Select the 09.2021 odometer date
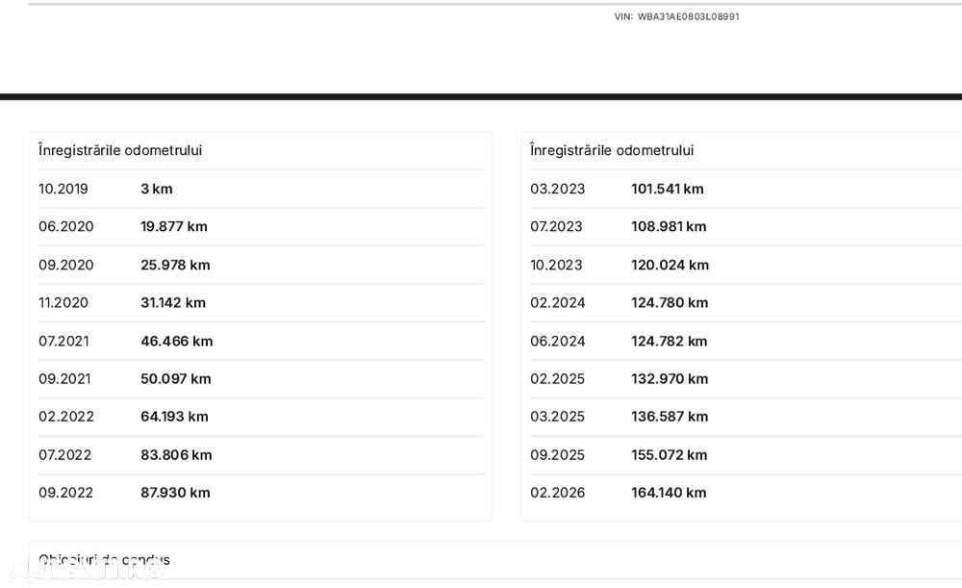 click(x=64, y=379)
